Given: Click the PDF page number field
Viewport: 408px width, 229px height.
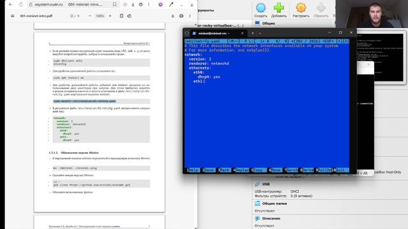Looking at the screenshot, I should pos(72,16).
